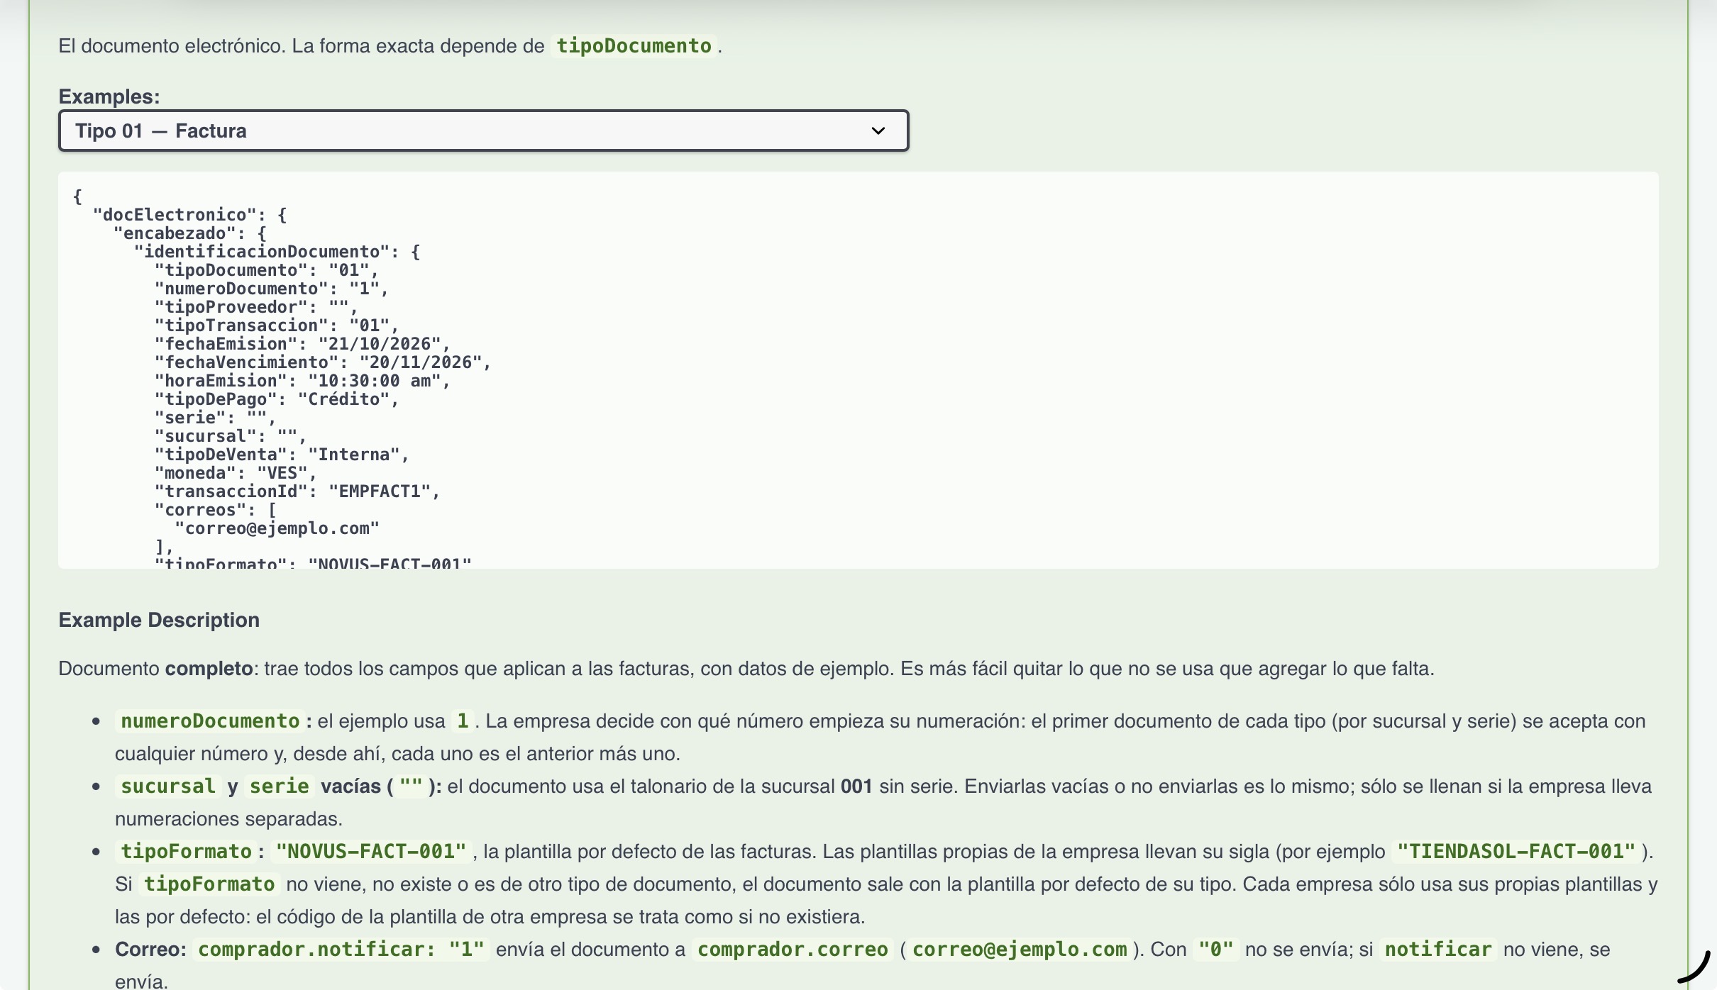Click the 'Example Description' heading
The height and width of the screenshot is (990, 1717).
click(159, 620)
